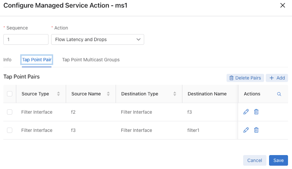The width and height of the screenshot is (292, 169).
Task: Open search in the Actions column
Action: tap(279, 94)
